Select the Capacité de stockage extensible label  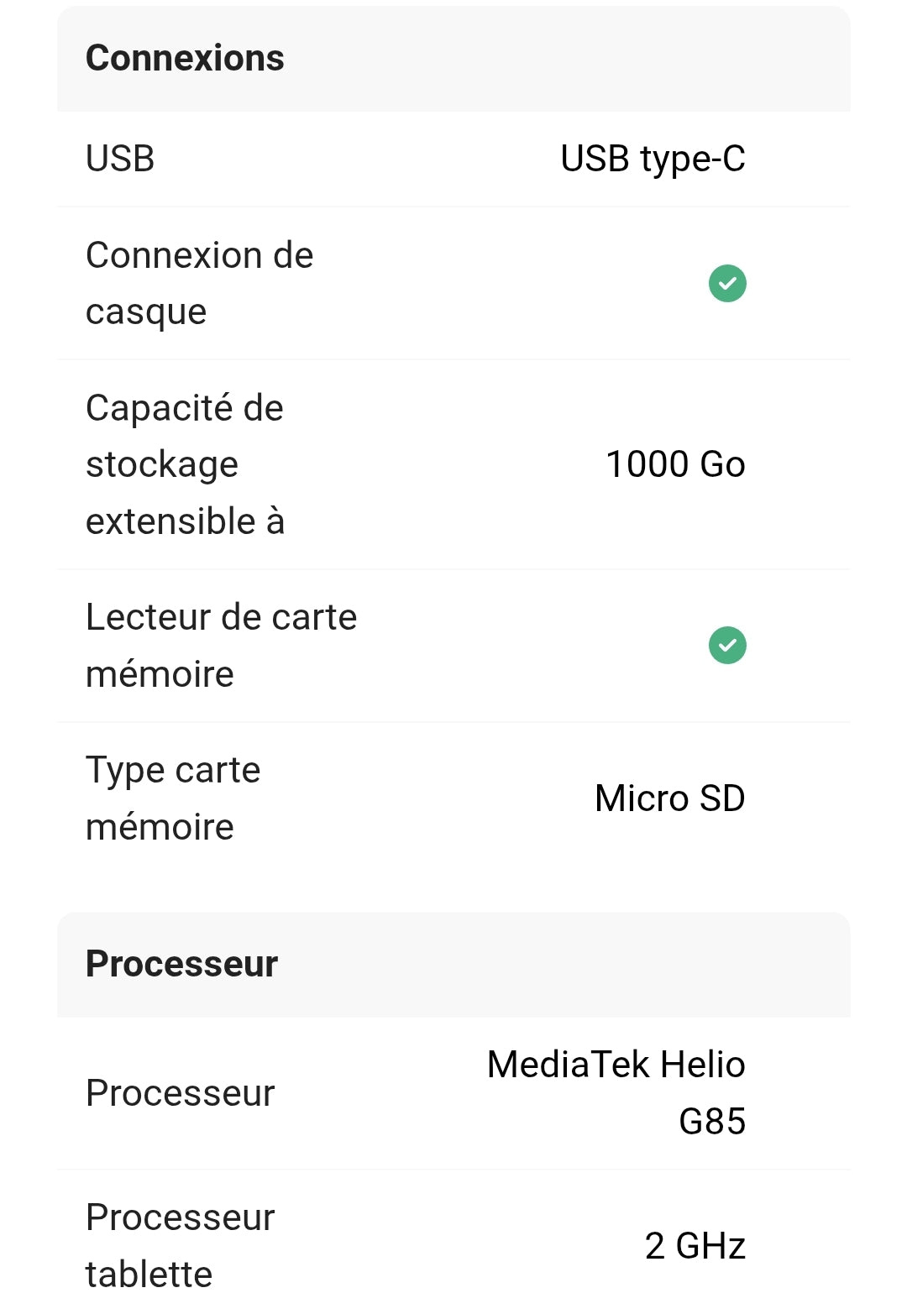(x=185, y=464)
